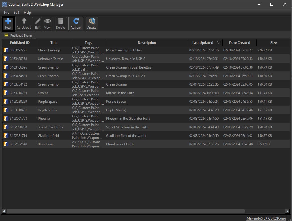Screen dimensions: 292x221
Task: Sort by the Date Created column header
Action: pos(239,42)
